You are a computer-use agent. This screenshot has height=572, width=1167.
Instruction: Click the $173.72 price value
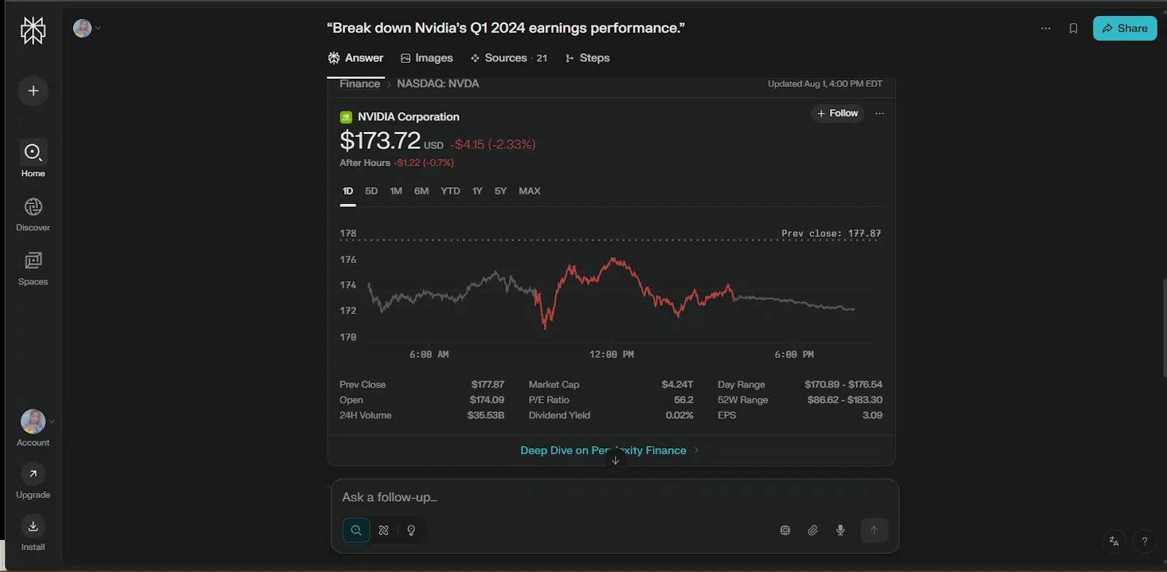point(380,141)
